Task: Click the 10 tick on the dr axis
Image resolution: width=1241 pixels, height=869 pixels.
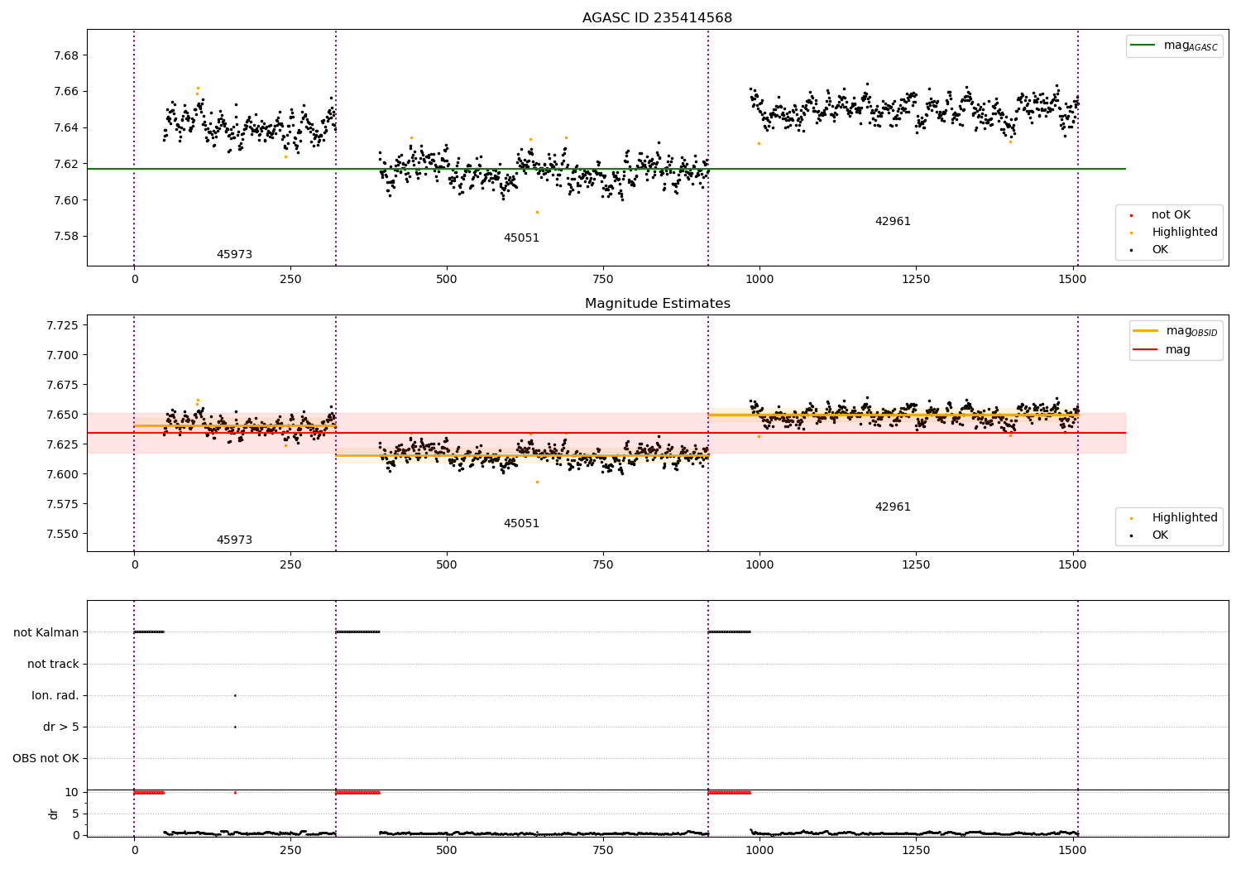Action: click(72, 793)
